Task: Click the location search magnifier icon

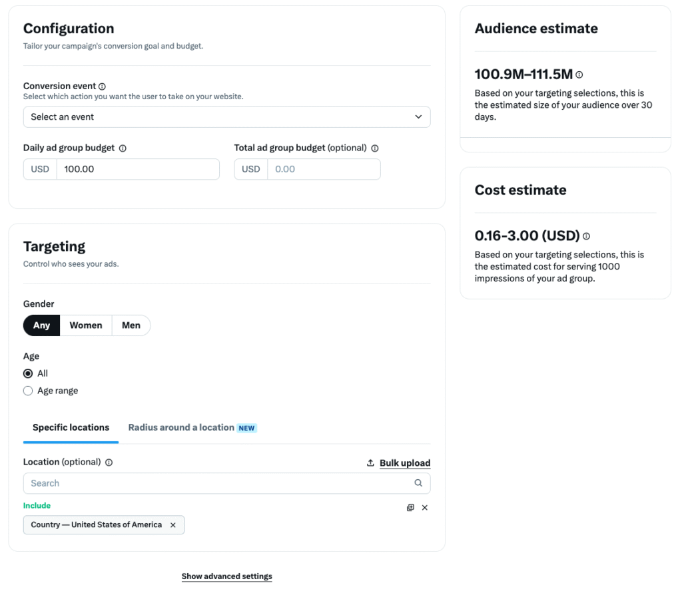Action: [418, 483]
